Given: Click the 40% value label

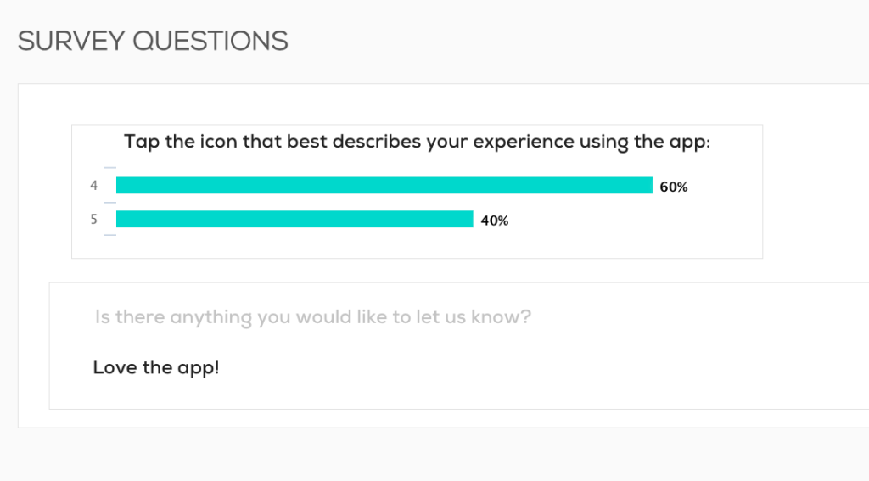Looking at the screenshot, I should [494, 221].
